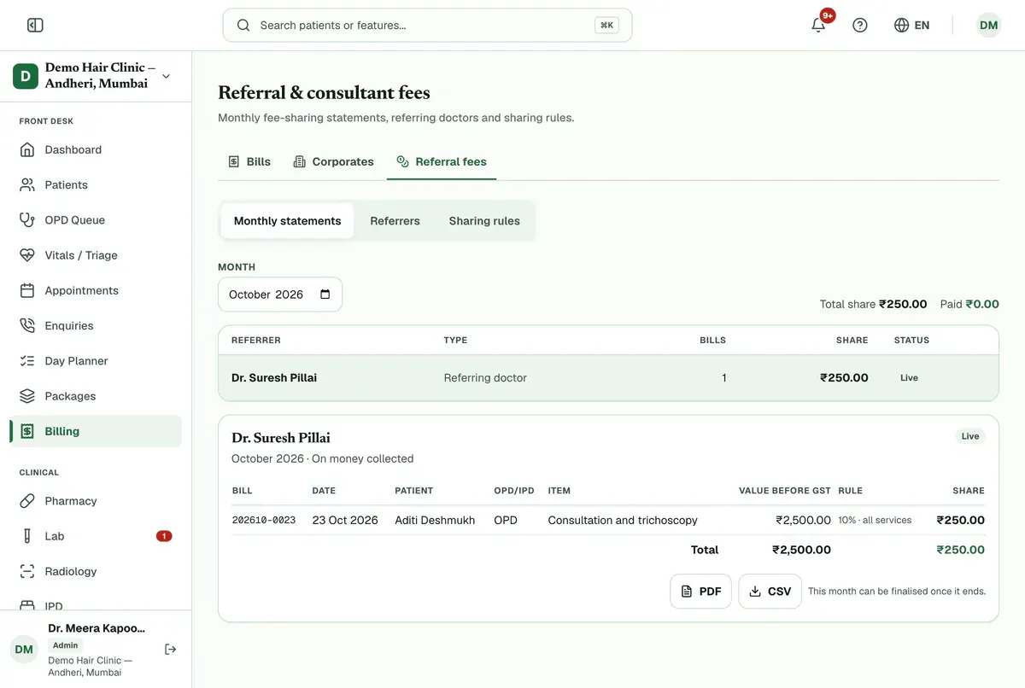Image resolution: width=1025 pixels, height=688 pixels.
Task: Click the Live status in referrer table
Action: (909, 377)
